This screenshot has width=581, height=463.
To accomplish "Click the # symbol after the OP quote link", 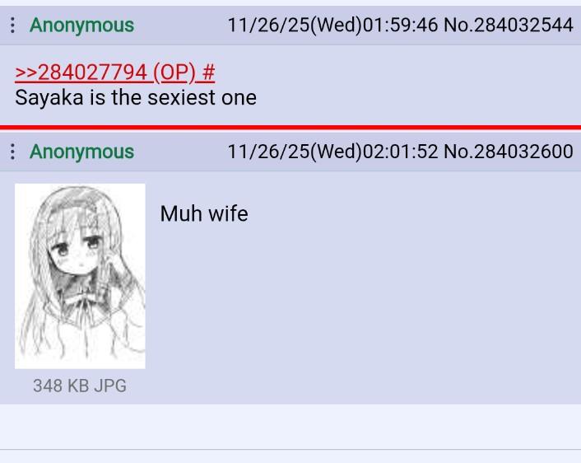I will click(208, 72).
